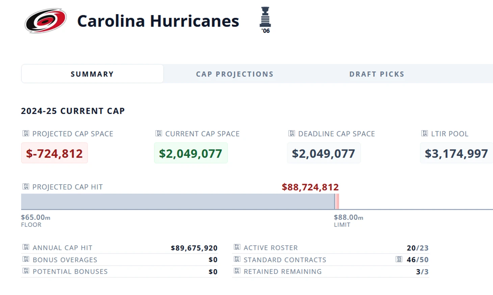Select the Summary tab
The width and height of the screenshot is (493, 295).
(92, 74)
